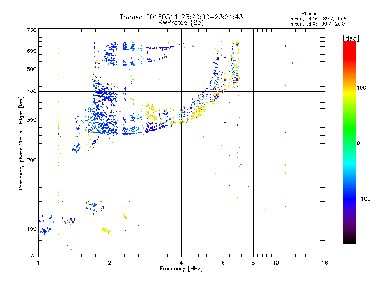This screenshot has height=286, width=382.
Task: Select the 'mean, sd,X: 90.7, 20.0' text
Action: [318, 24]
